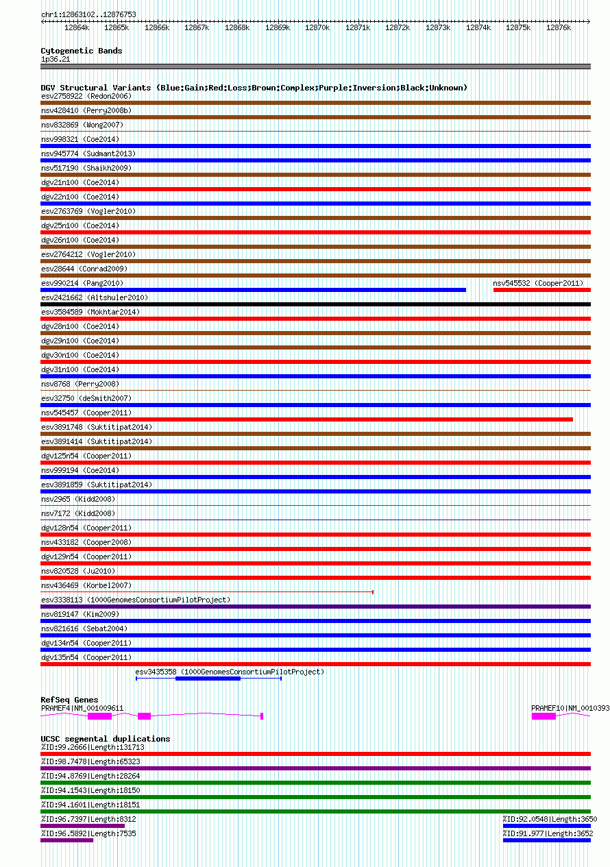Click the red nsv545457 loss bar
610x867 pixels.
(306, 419)
